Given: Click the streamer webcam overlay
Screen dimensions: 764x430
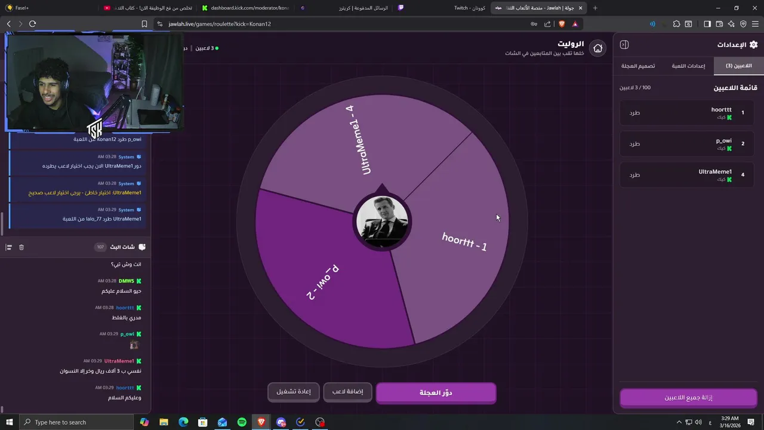Looking at the screenshot, I should (x=94, y=82).
